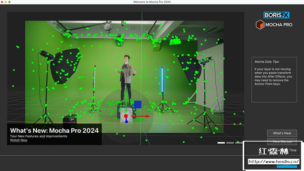Click the 'What's New: Mocha Pro 2024' headline
This screenshot has height=171, width=304.
[x=54, y=130]
